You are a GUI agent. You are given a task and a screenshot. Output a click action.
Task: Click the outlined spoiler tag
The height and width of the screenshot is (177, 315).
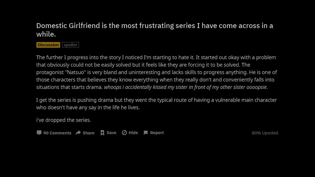tap(70, 45)
